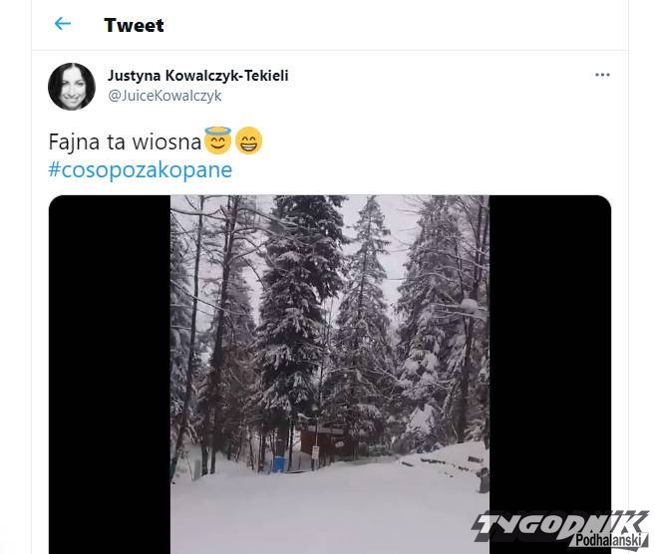Click the left black bar of video
Viewport: 655px width, 554px height.
110,375
